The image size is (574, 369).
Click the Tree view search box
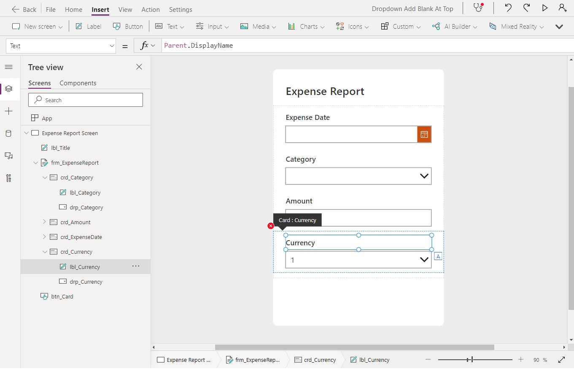pos(86,100)
